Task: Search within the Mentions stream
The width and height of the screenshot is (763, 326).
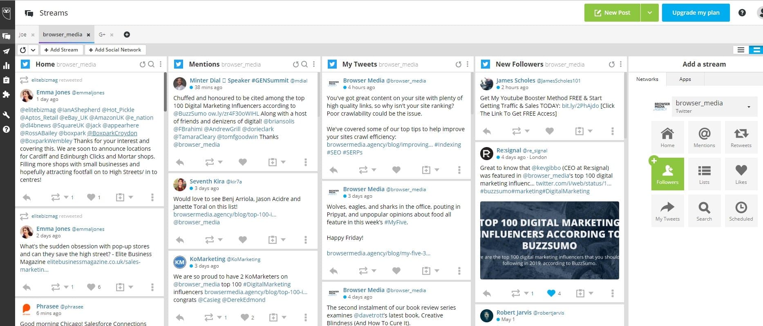Action: pyautogui.click(x=304, y=64)
